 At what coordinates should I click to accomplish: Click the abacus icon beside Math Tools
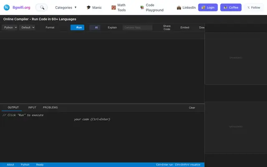coord(113,8)
